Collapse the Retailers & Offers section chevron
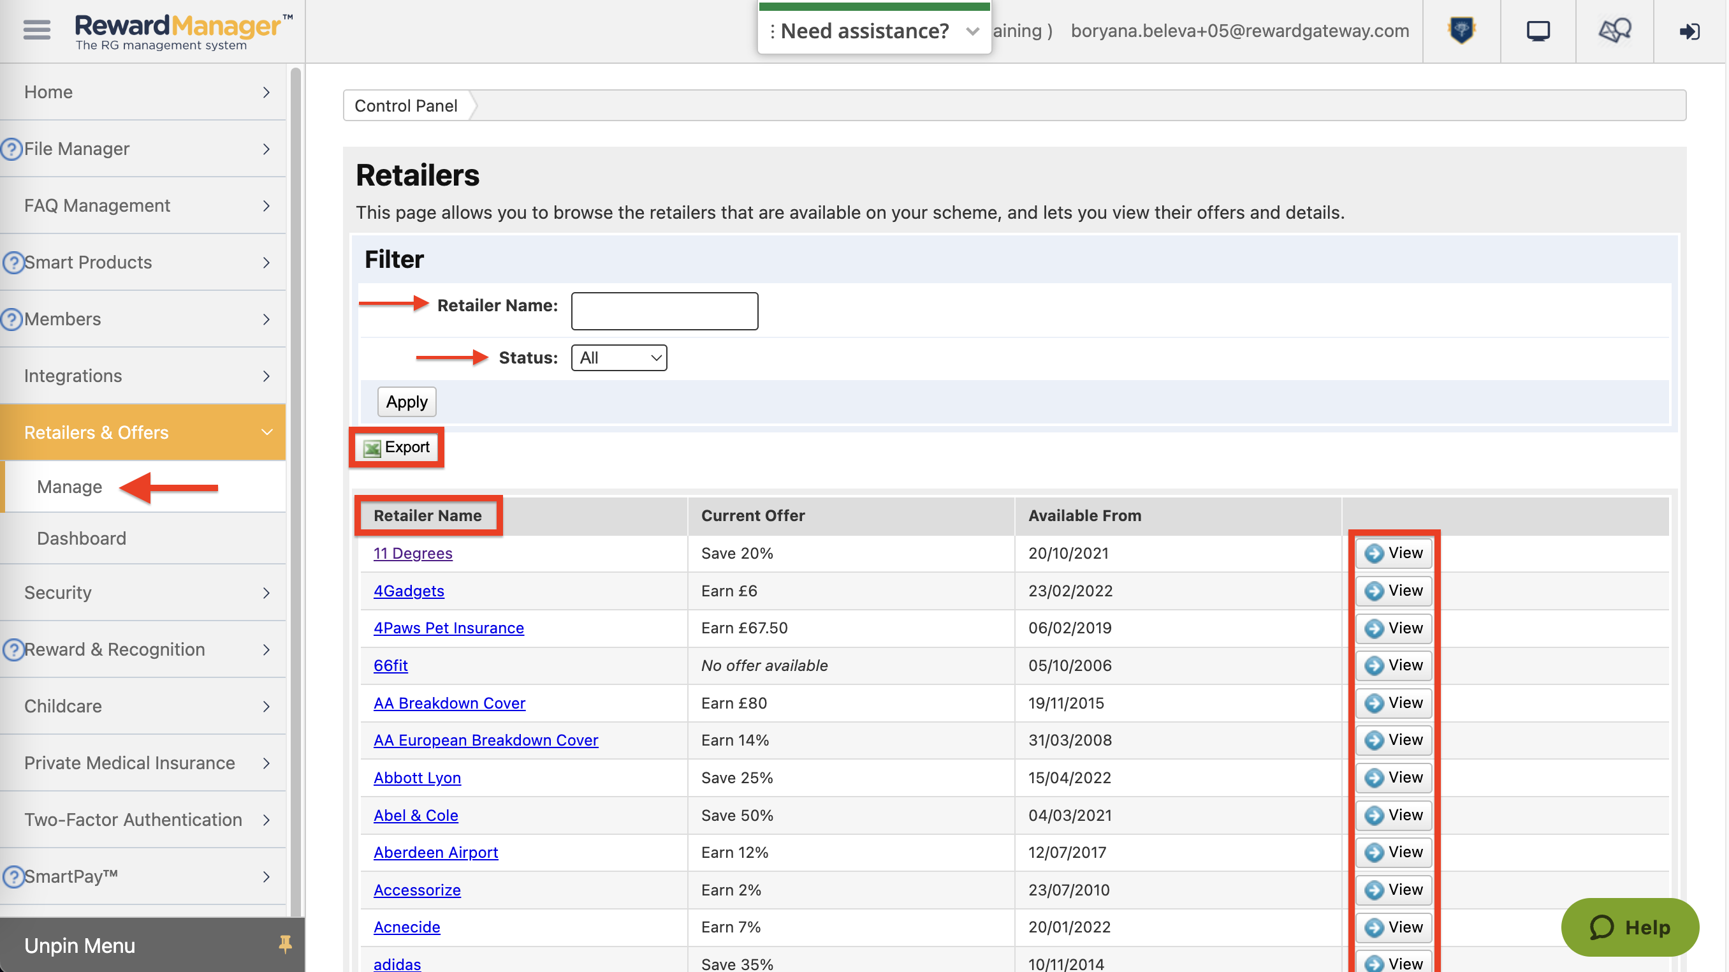The width and height of the screenshot is (1729, 972). click(x=266, y=432)
